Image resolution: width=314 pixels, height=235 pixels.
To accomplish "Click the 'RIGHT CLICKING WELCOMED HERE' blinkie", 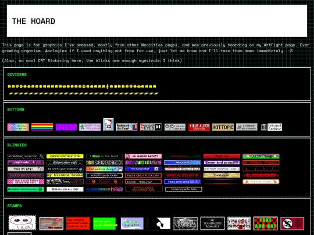I will point(144,189).
